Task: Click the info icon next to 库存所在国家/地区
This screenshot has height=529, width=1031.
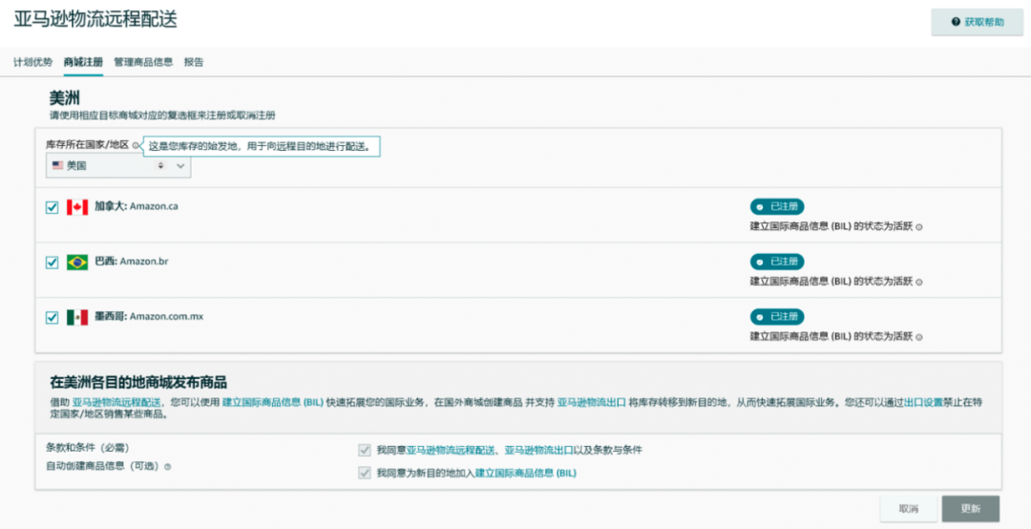Action: [136, 145]
